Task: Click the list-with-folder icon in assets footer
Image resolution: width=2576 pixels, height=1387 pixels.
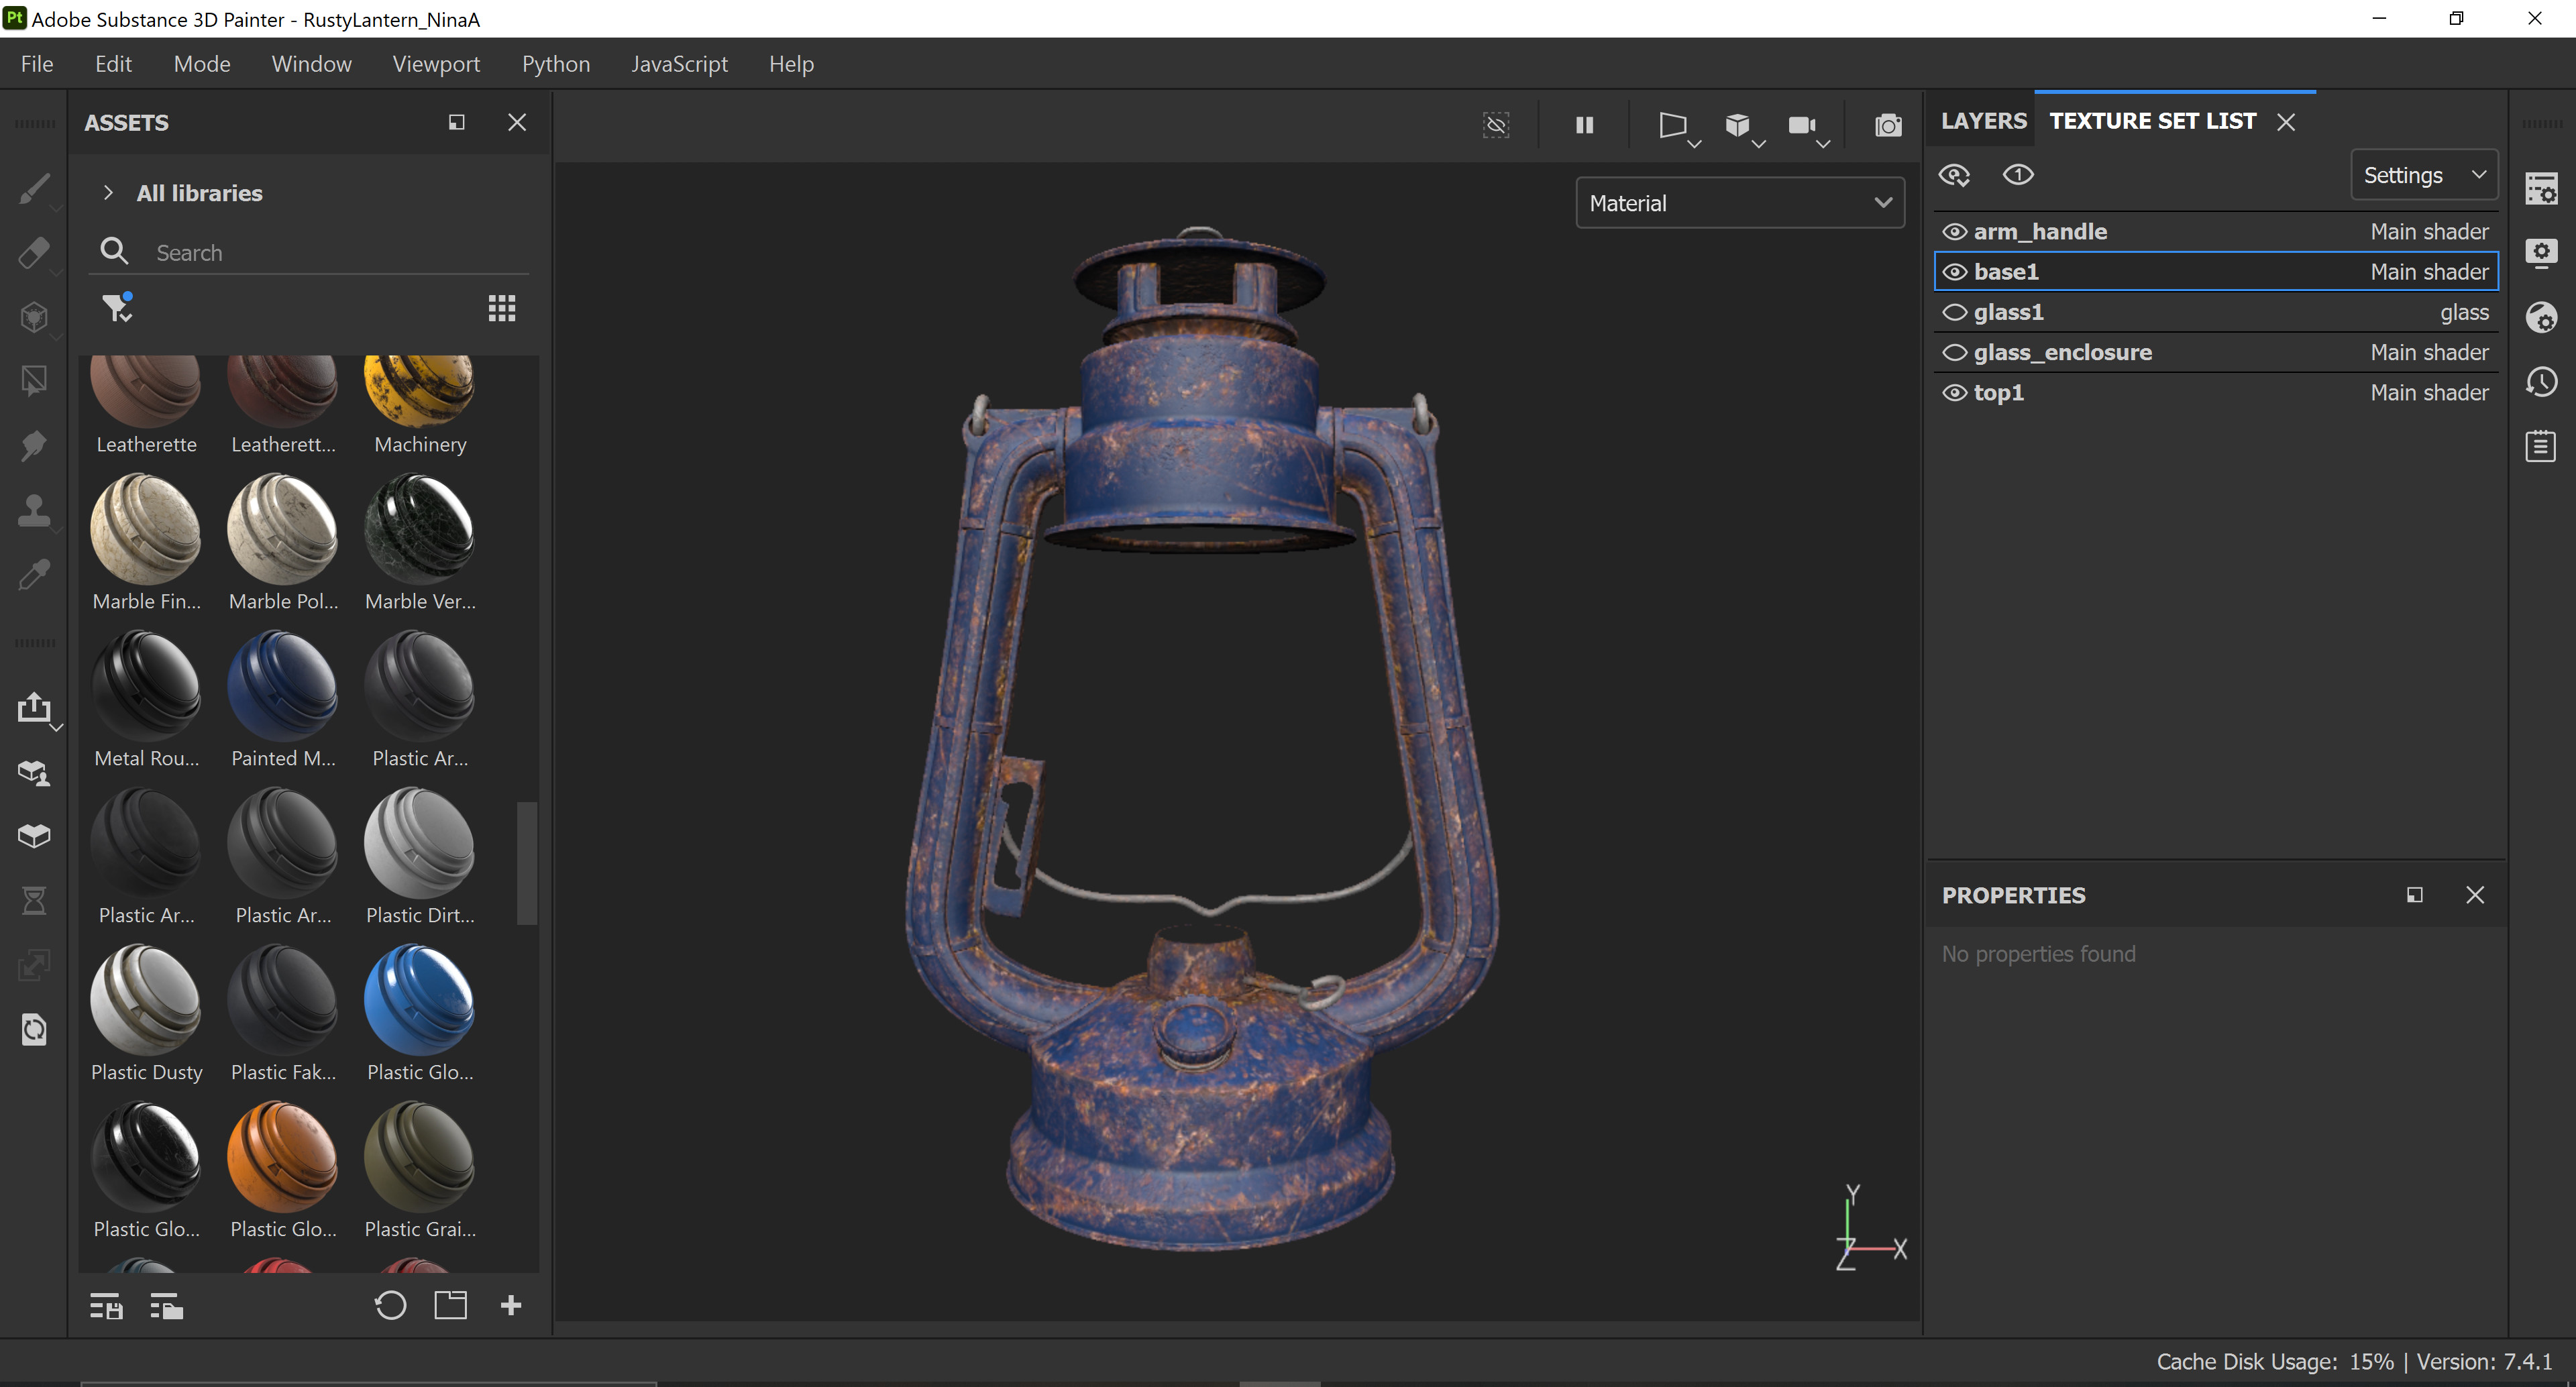Action: (166, 1306)
